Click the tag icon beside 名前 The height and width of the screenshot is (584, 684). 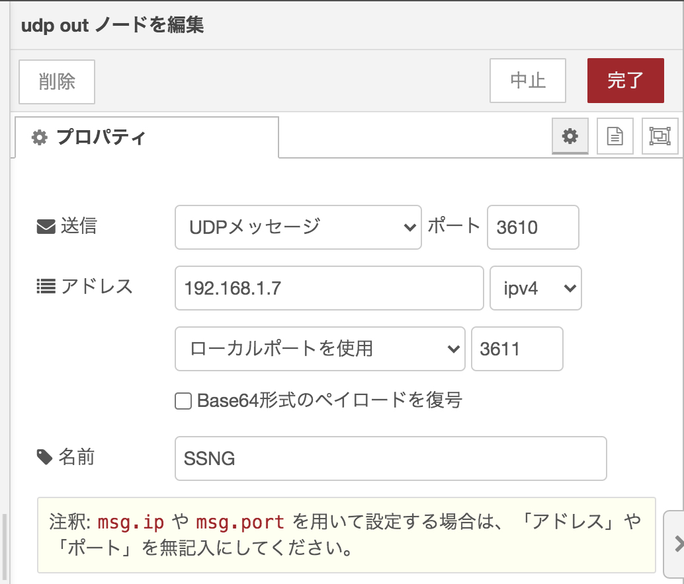[46, 456]
